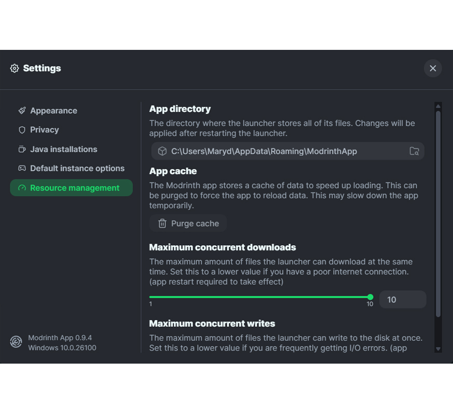The width and height of the screenshot is (453, 414).
Task: Open the Java installations settings page
Action: coord(63,149)
